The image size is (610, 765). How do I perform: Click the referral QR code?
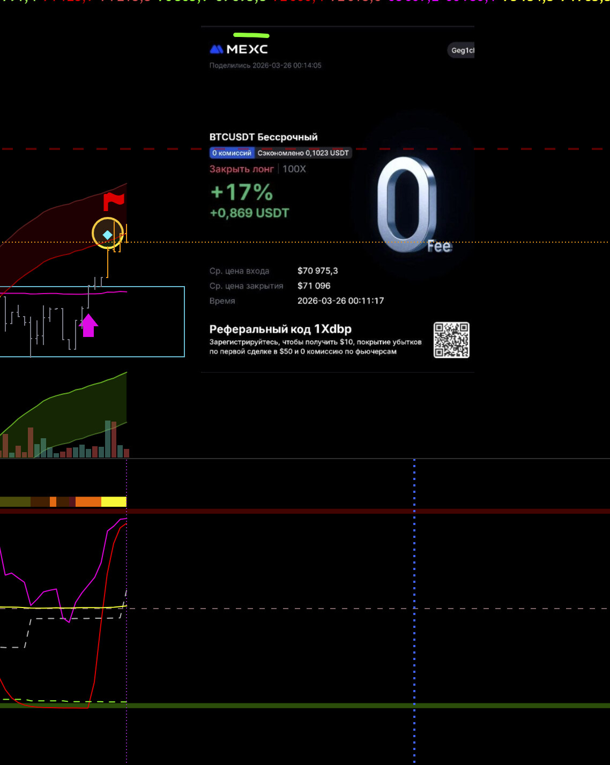click(451, 340)
